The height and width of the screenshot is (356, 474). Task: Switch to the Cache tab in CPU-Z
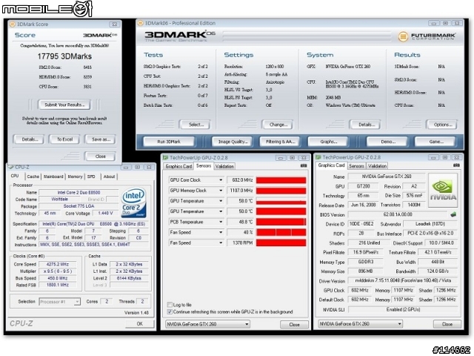point(33,177)
